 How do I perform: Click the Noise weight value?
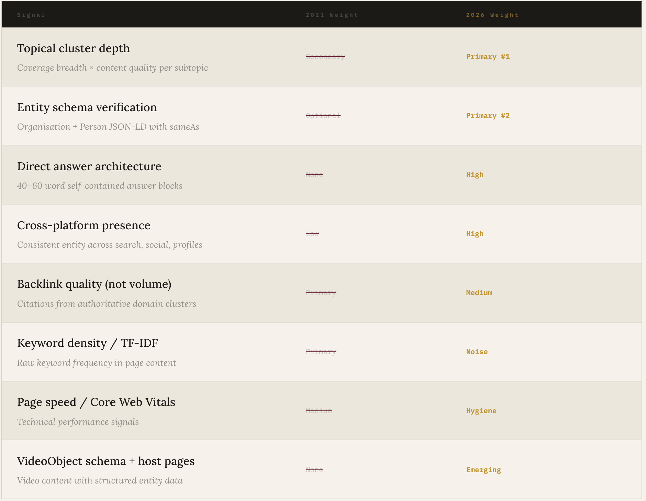click(477, 352)
